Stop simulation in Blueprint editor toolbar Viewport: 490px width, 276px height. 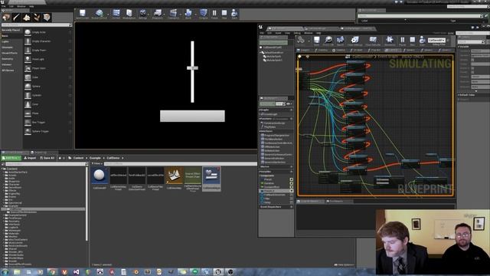click(412, 41)
